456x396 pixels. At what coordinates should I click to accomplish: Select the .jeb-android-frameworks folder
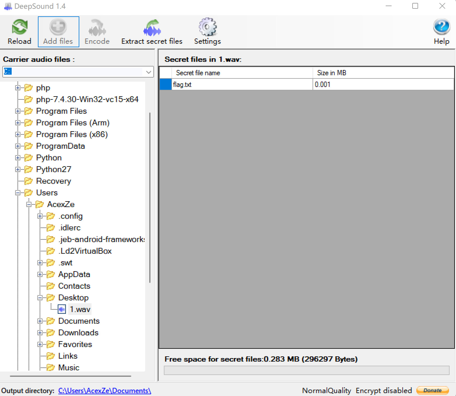click(101, 239)
